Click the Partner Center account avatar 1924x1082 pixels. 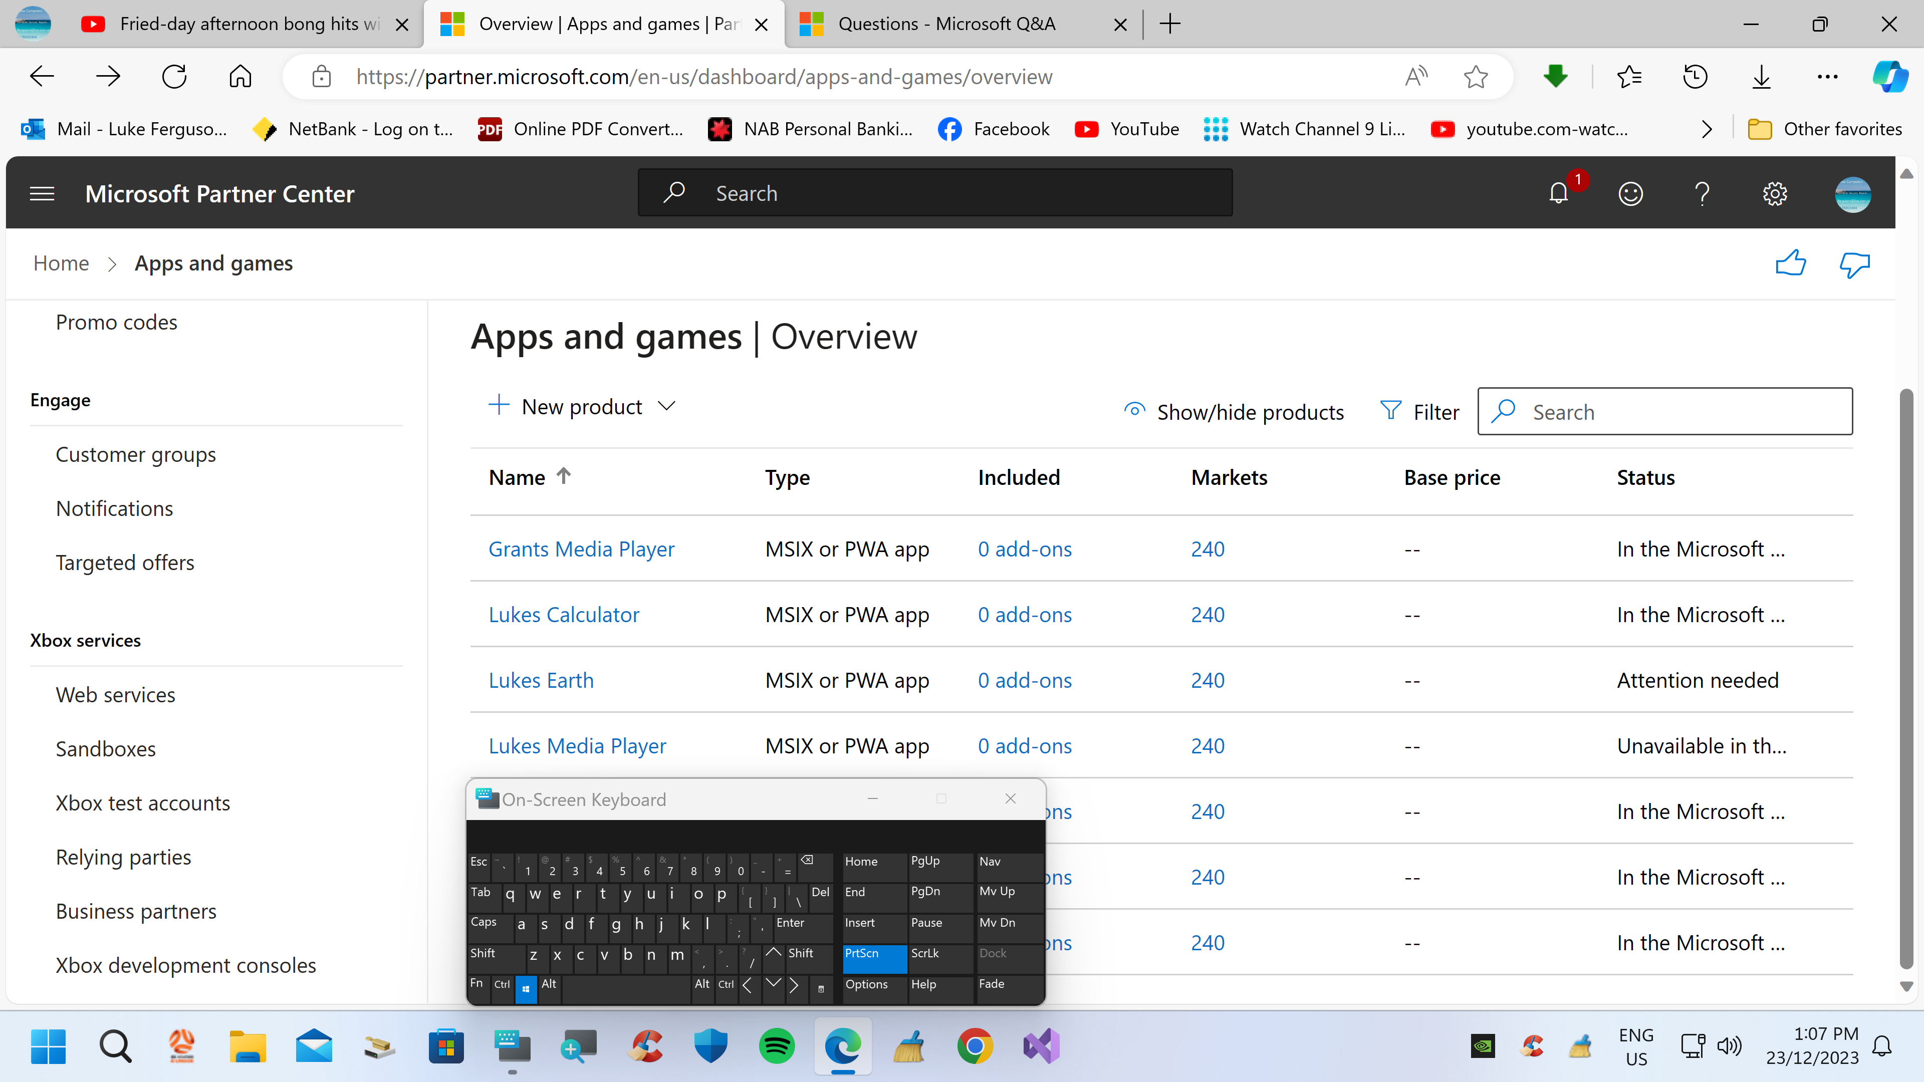(x=1852, y=194)
